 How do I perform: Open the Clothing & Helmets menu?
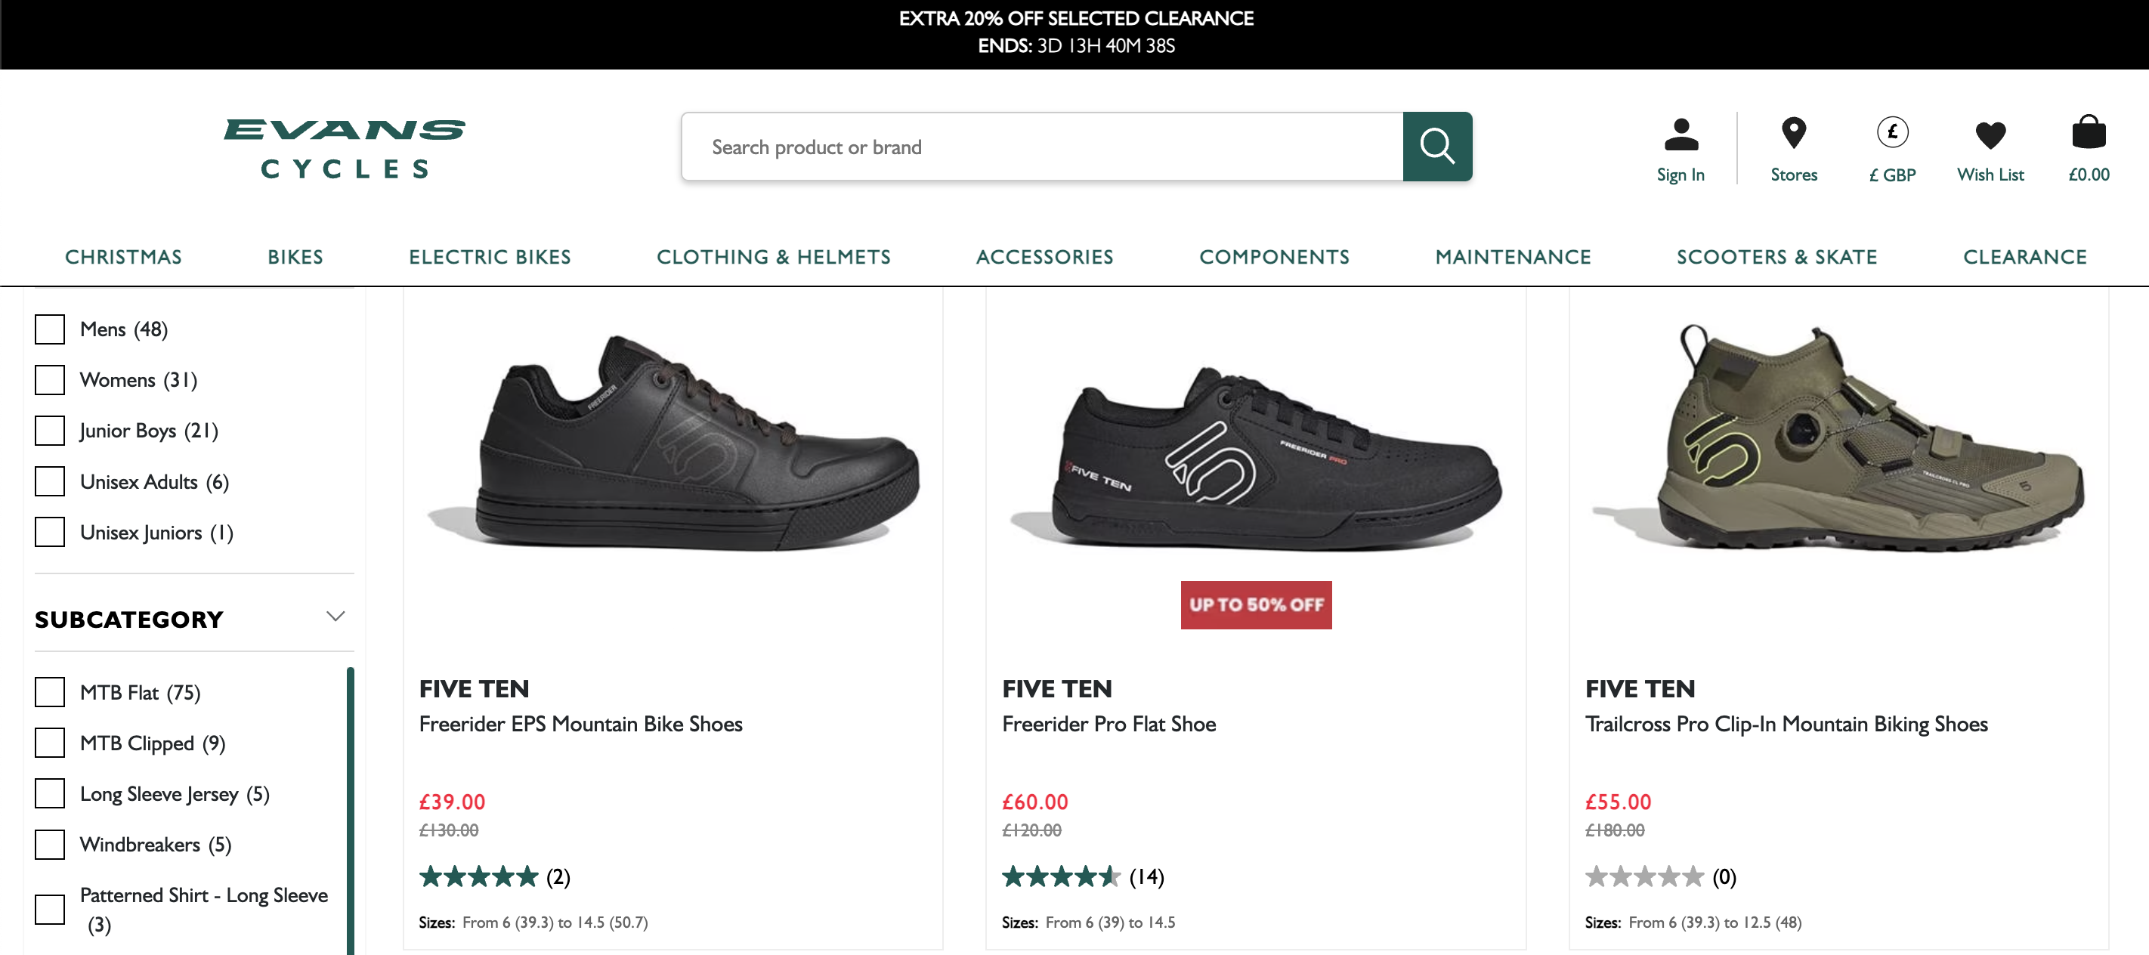click(x=773, y=257)
